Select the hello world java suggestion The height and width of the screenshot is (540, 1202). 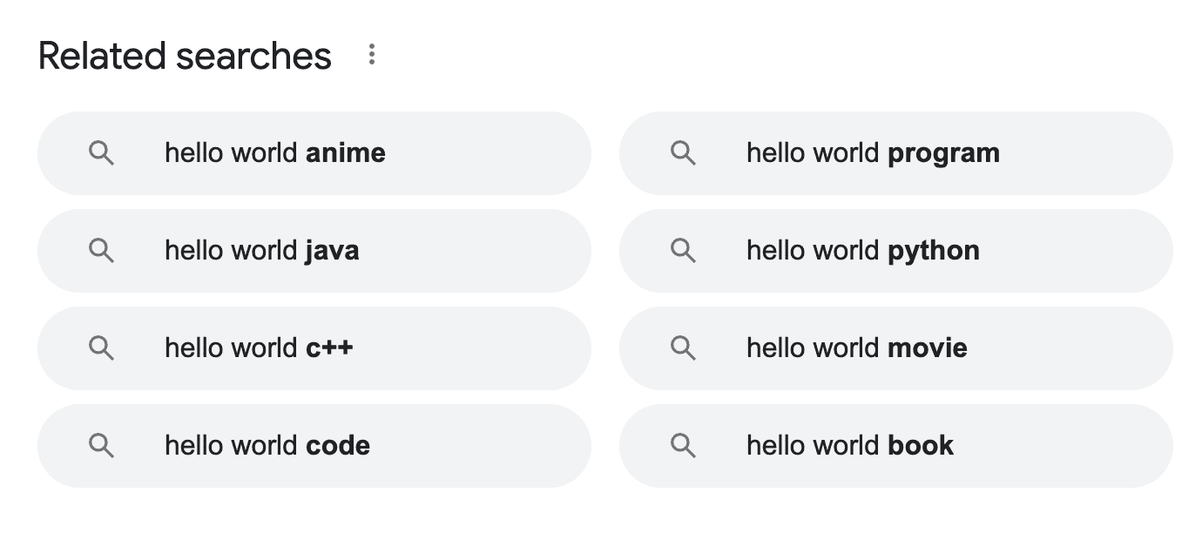point(314,251)
